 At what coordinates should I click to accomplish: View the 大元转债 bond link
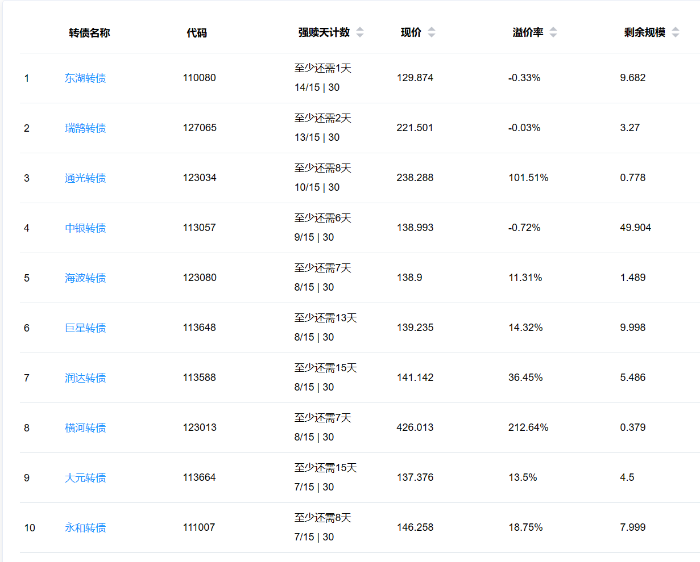coord(85,478)
